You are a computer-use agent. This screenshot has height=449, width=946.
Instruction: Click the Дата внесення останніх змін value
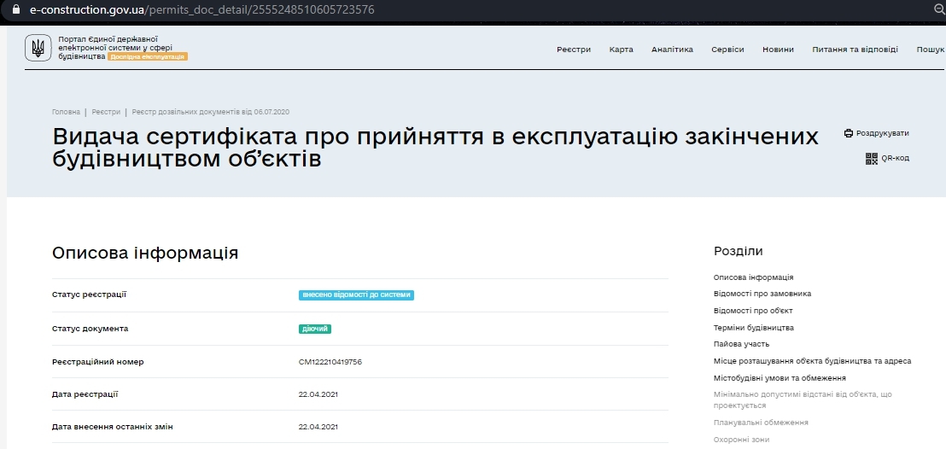318,427
